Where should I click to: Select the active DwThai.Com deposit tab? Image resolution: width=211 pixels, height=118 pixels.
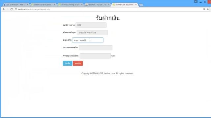point(125,5)
